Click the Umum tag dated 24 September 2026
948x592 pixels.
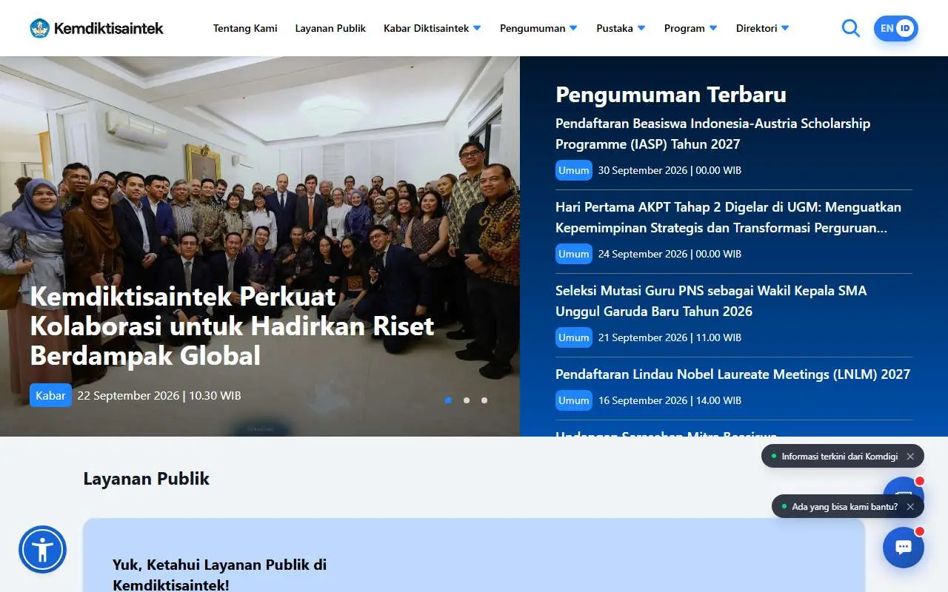click(x=574, y=254)
